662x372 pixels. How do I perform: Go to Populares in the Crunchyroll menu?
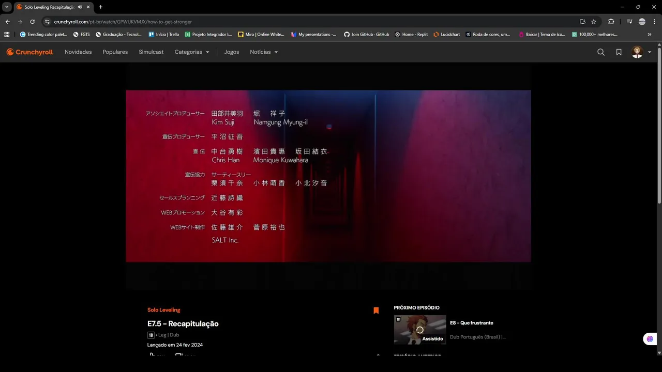pos(115,52)
